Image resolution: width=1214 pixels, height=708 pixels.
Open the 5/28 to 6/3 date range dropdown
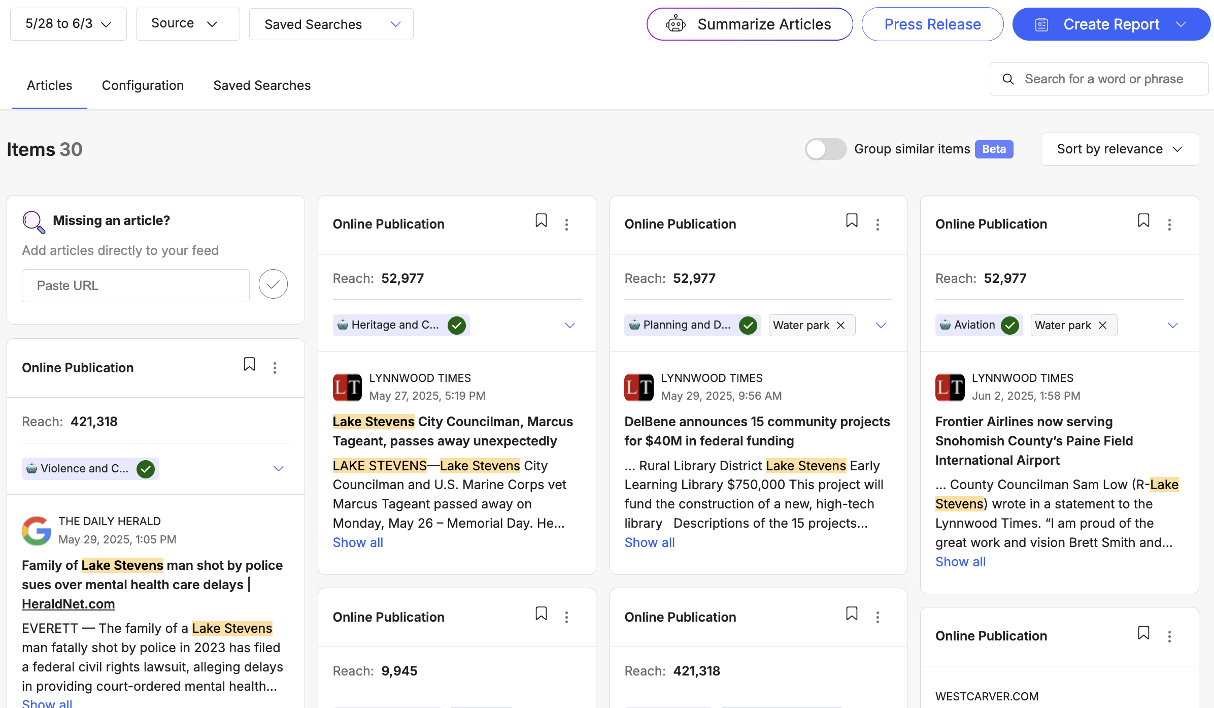(69, 24)
